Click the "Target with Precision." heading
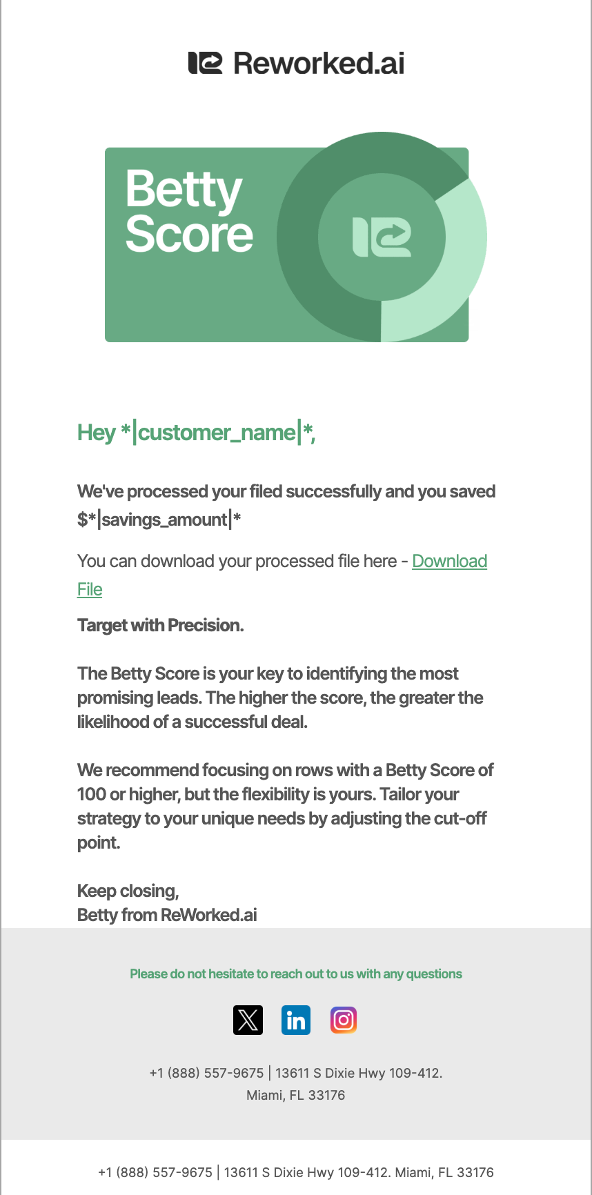Image resolution: width=592 pixels, height=1195 pixels. [161, 625]
